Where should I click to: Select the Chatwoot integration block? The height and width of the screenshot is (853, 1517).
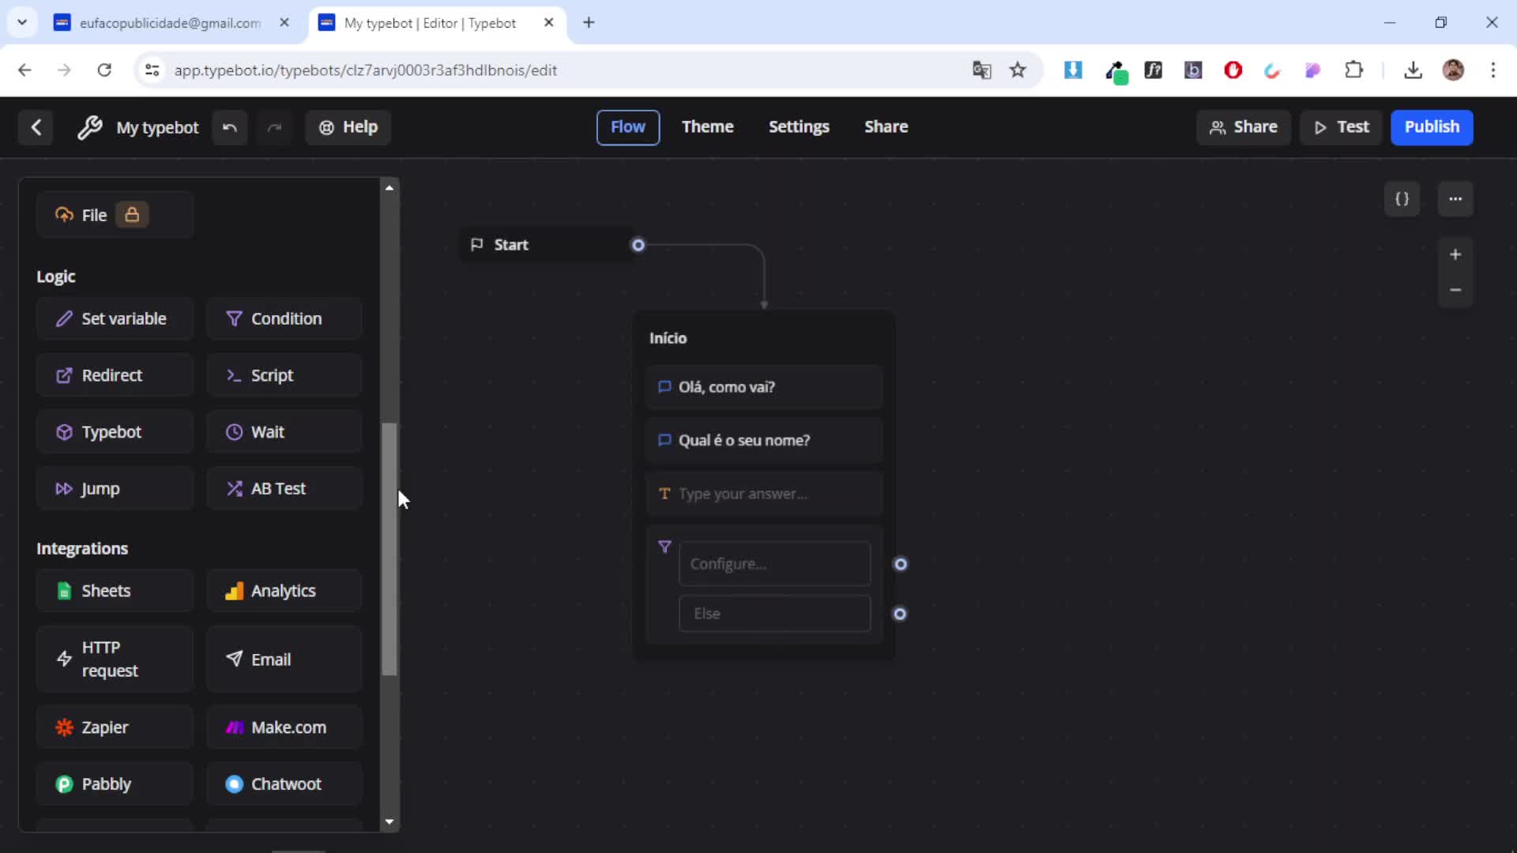[284, 783]
